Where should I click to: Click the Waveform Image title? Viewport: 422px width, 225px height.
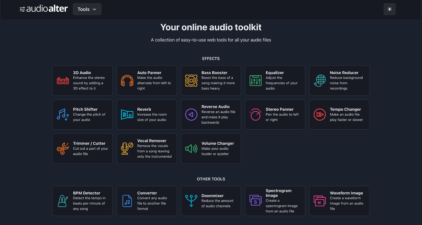tap(346, 193)
